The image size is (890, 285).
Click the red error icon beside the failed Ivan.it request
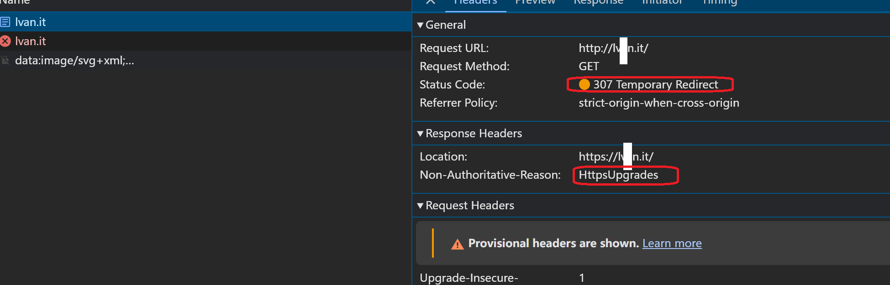[x=5, y=41]
